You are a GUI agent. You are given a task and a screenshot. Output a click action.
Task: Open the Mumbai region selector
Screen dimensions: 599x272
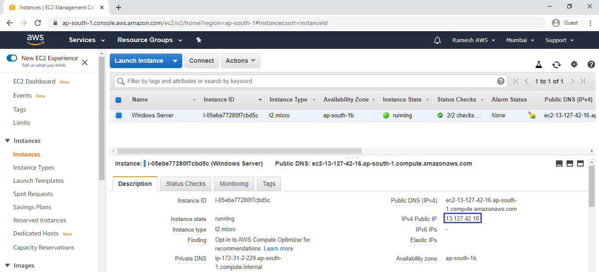pos(520,40)
